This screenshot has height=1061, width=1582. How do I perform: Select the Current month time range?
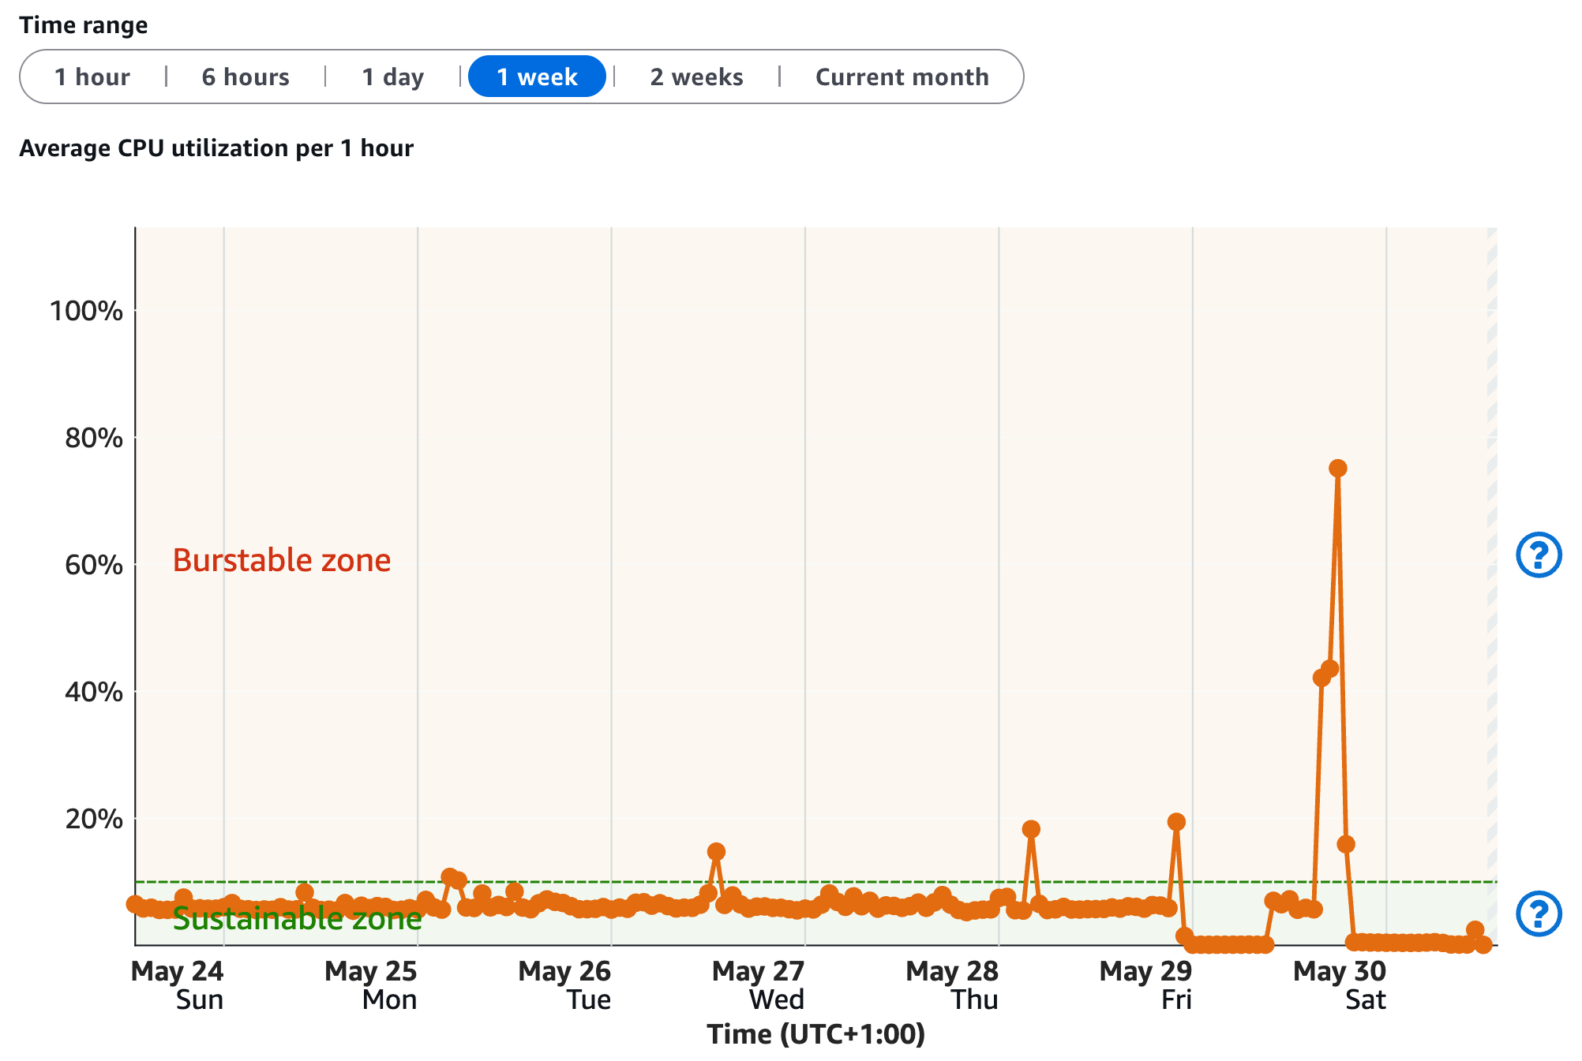[902, 77]
